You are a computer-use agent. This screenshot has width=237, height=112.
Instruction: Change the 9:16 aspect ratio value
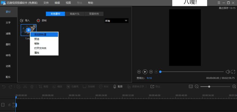pos(149,78)
